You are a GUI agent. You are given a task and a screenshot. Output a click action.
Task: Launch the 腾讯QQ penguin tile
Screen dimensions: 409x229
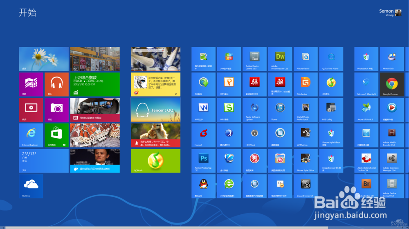point(203,186)
